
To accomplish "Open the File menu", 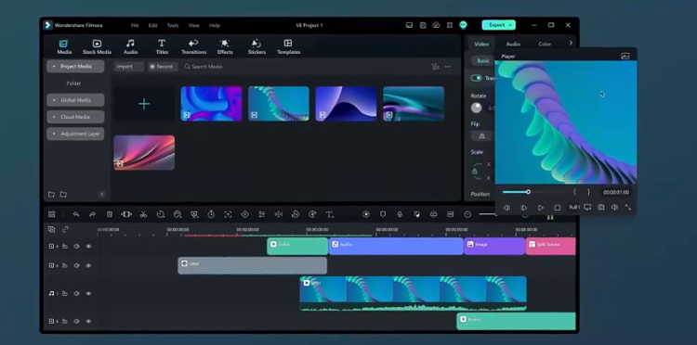I will point(135,25).
